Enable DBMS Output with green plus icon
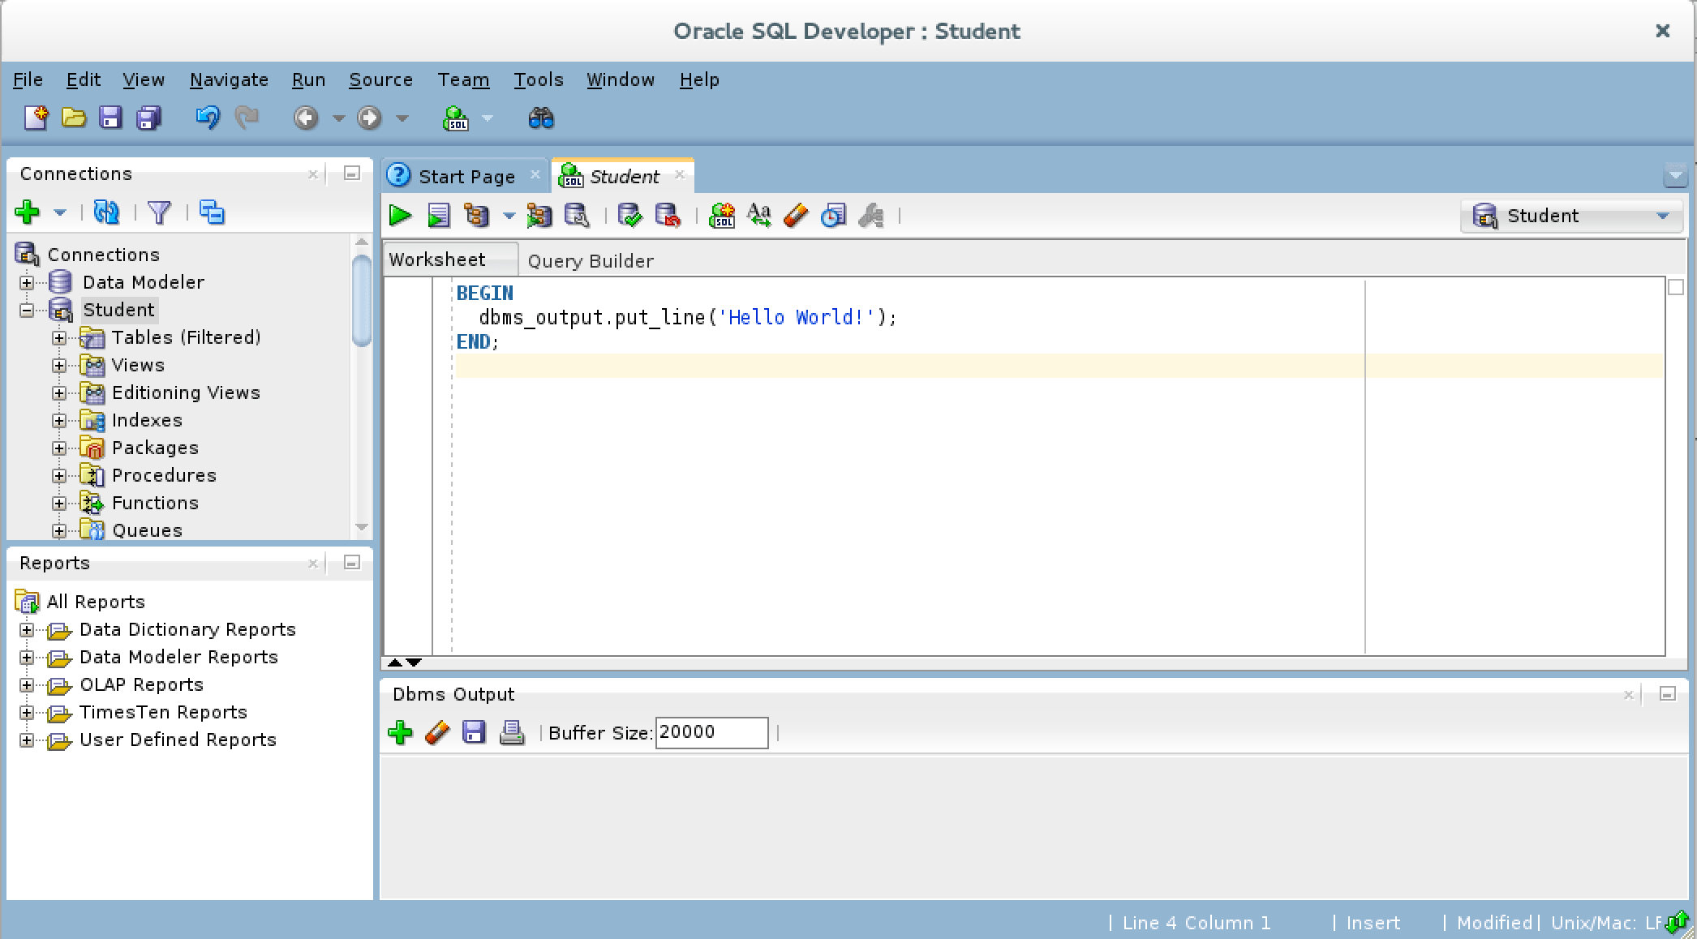 point(400,733)
